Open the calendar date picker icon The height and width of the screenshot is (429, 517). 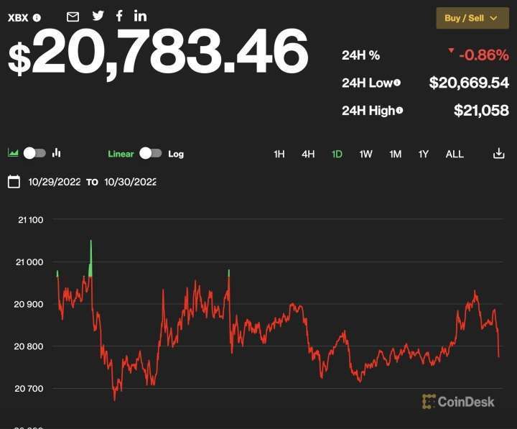click(x=14, y=182)
